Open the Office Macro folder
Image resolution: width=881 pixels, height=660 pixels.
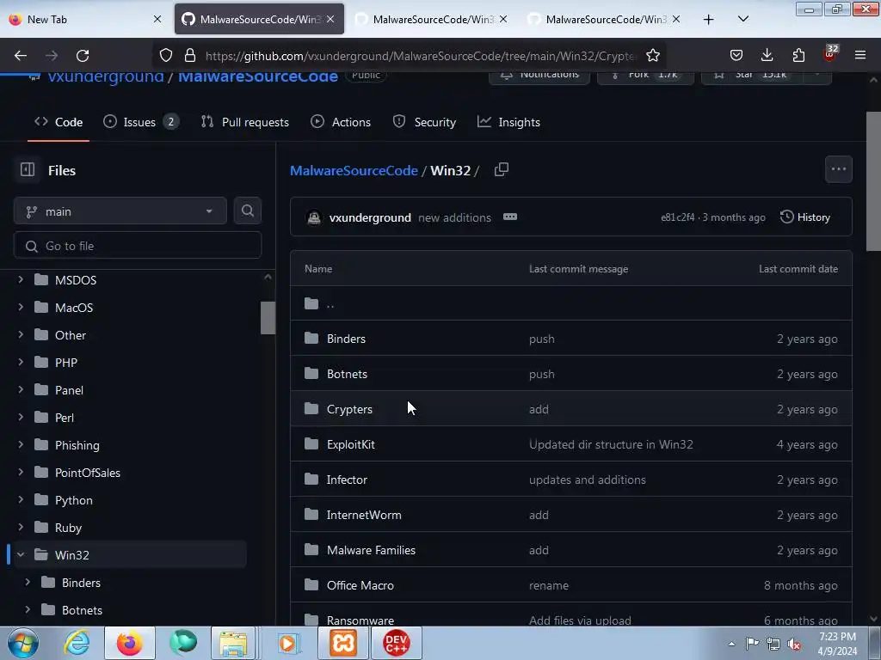point(360,585)
